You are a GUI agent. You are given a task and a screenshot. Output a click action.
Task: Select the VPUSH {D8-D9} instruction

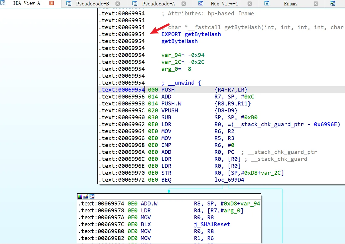(199, 111)
